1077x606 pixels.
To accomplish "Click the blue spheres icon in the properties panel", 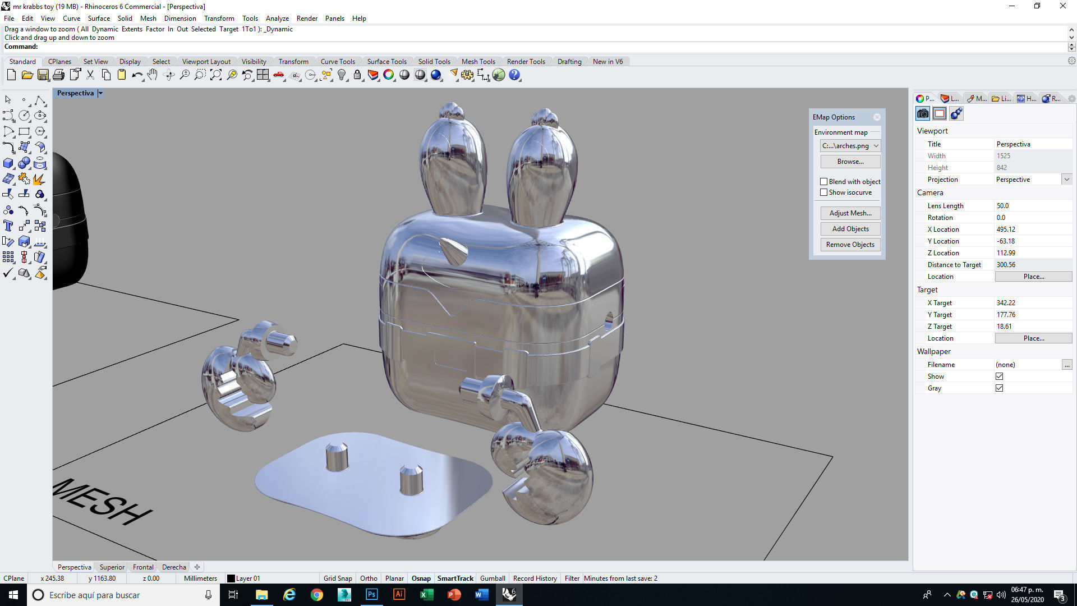I will point(956,113).
